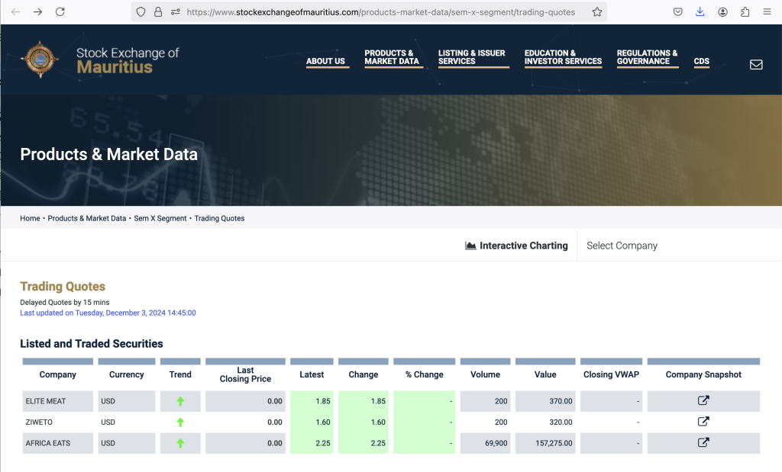Click the green trend arrow for AFRICA EATS
Viewport: 782px width, 472px height.
click(180, 443)
